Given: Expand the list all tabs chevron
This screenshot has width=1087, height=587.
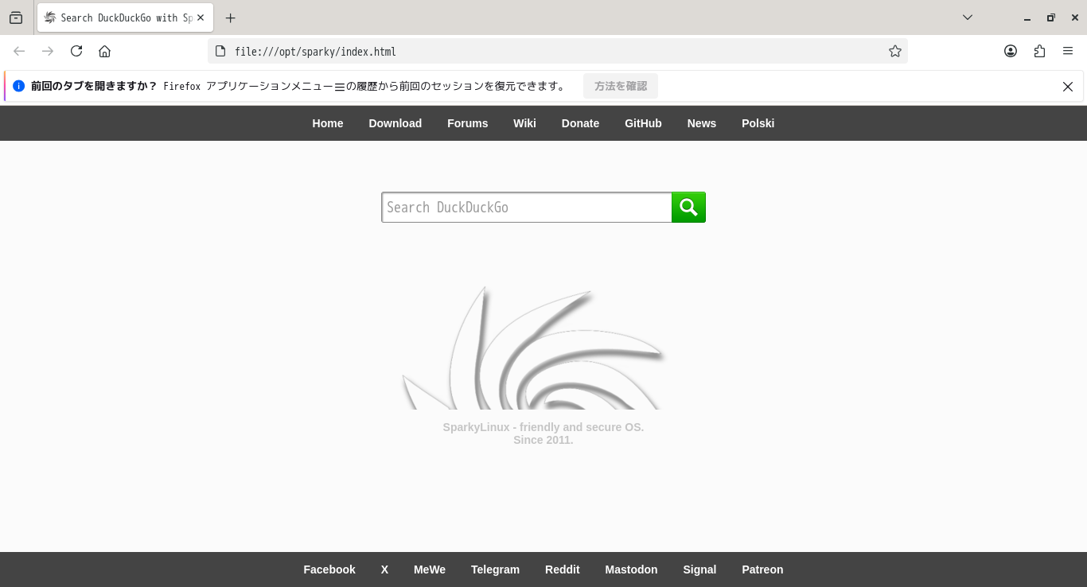Looking at the screenshot, I should (x=968, y=17).
